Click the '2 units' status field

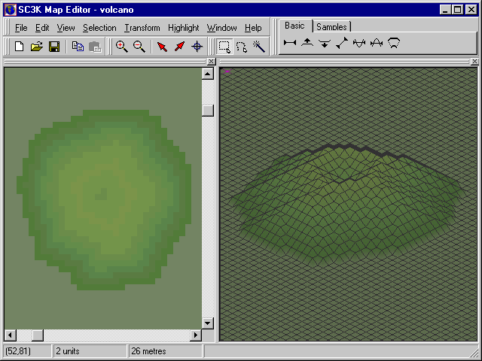tap(90, 351)
